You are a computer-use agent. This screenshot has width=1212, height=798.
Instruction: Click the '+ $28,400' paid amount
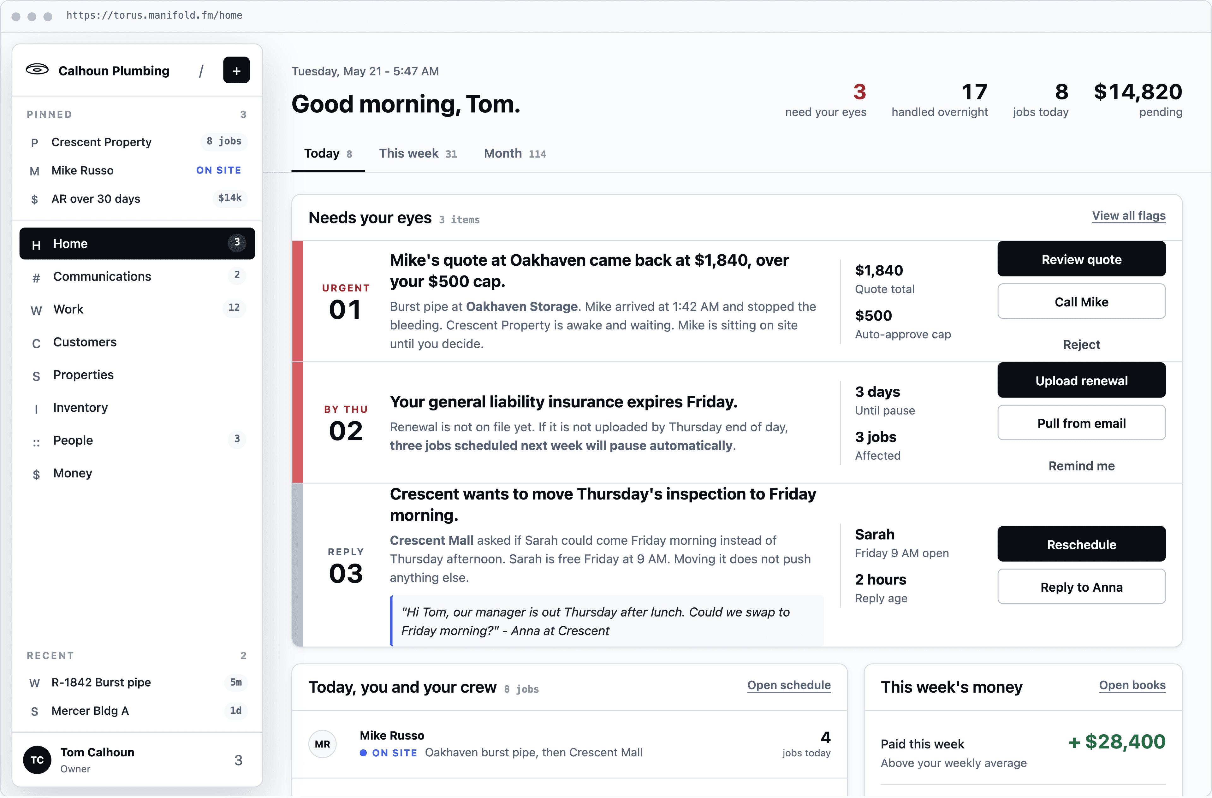(1116, 742)
